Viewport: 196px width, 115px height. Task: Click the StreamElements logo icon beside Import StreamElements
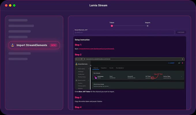(13, 45)
